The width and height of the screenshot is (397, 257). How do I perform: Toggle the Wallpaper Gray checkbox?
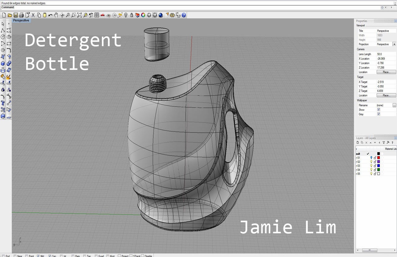[x=379, y=114]
